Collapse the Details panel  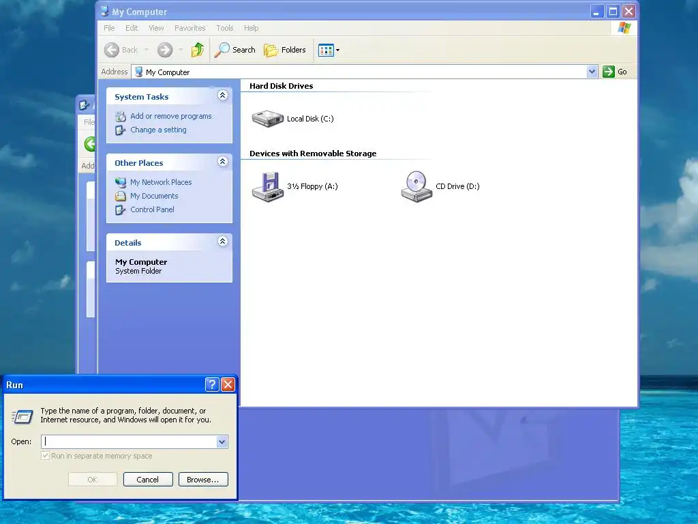(223, 241)
